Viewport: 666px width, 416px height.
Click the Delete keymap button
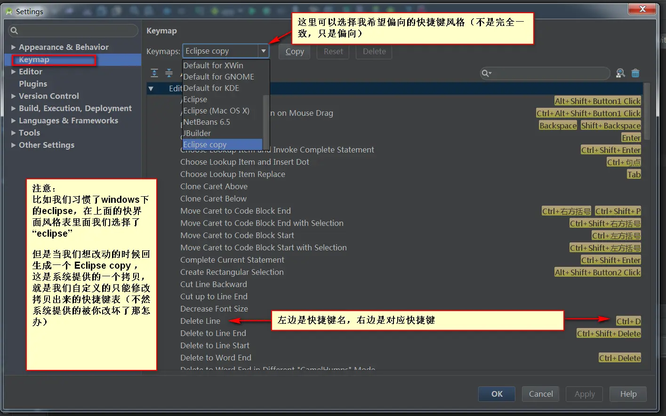click(374, 51)
